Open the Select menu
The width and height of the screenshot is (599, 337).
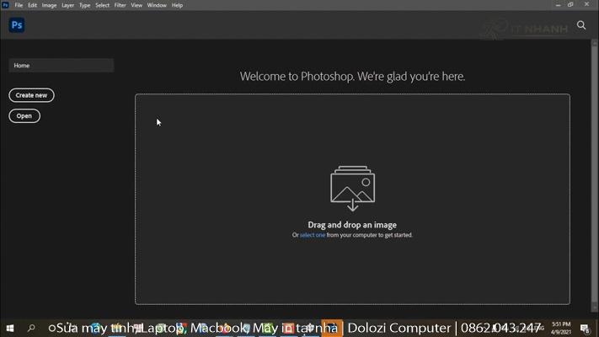click(x=102, y=5)
